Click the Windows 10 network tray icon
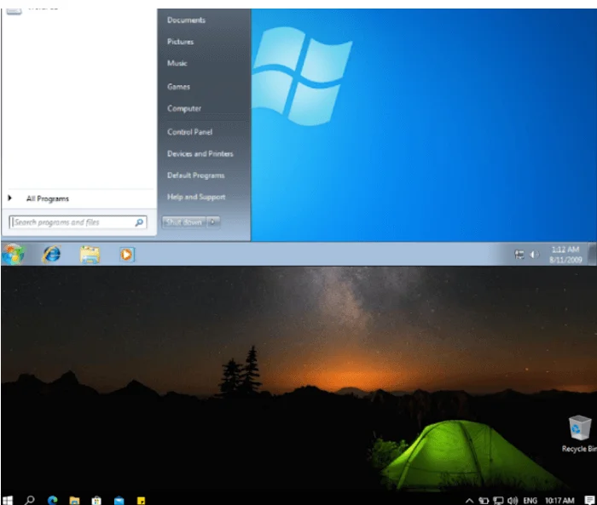 point(498,501)
